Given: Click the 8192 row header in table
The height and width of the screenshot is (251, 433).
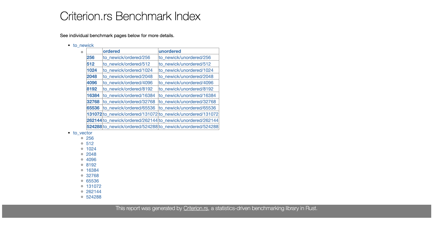Looking at the screenshot, I should pos(92,89).
